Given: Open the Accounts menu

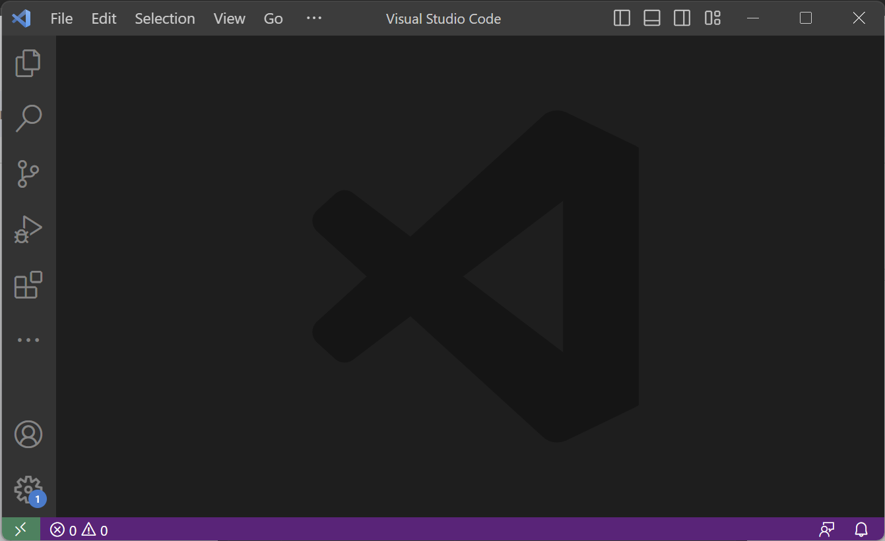Looking at the screenshot, I should coord(28,434).
